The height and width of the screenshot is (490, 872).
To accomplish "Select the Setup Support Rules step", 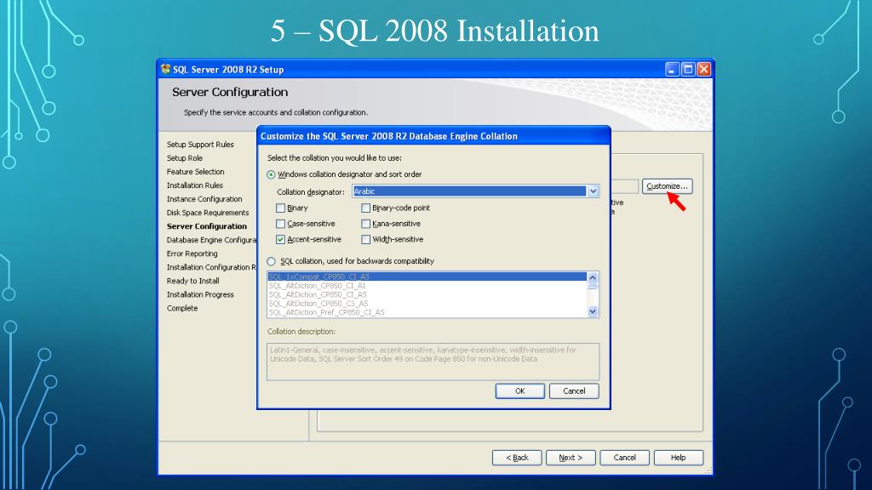I will (200, 145).
